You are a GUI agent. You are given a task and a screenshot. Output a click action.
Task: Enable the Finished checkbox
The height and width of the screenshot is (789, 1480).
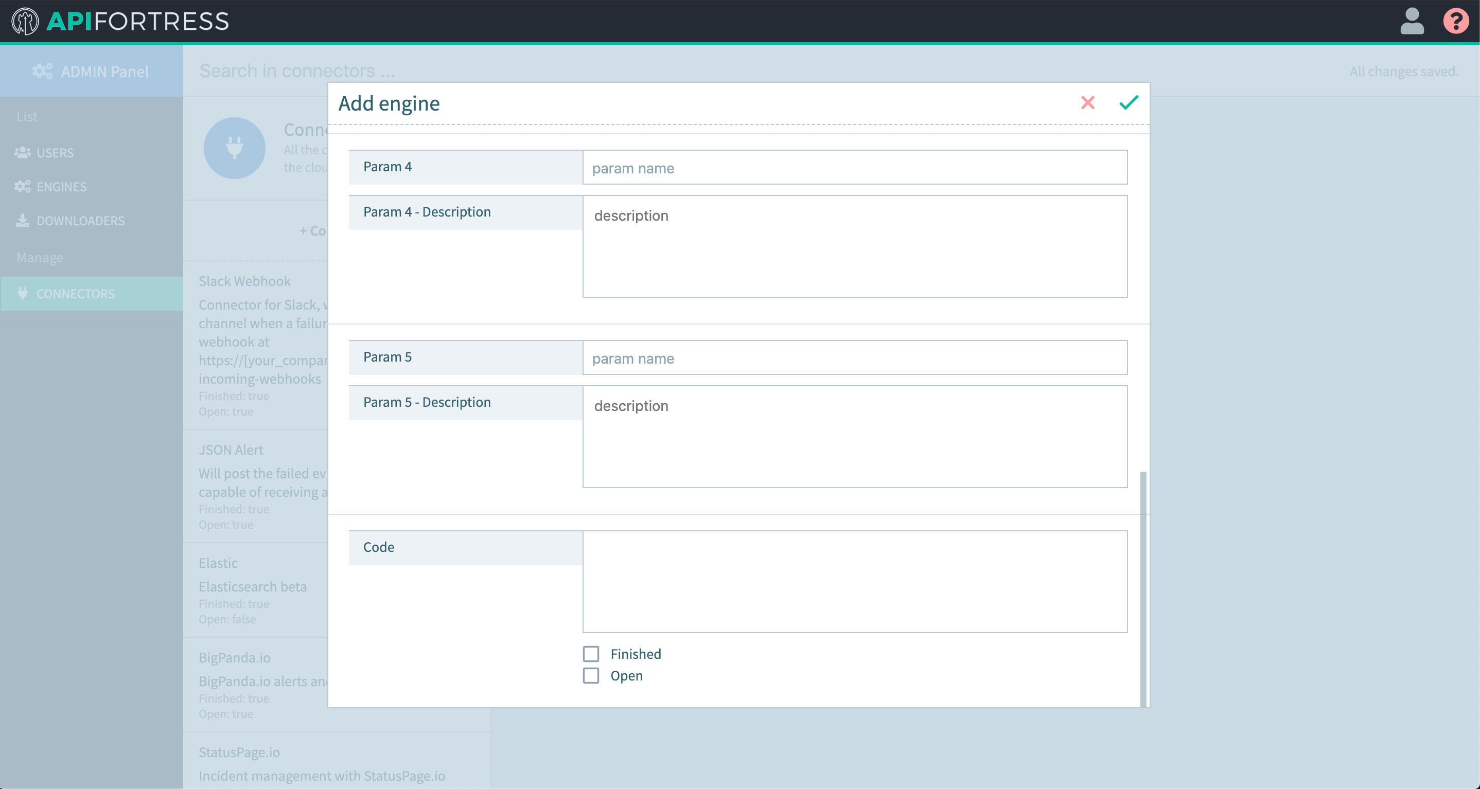click(x=591, y=654)
